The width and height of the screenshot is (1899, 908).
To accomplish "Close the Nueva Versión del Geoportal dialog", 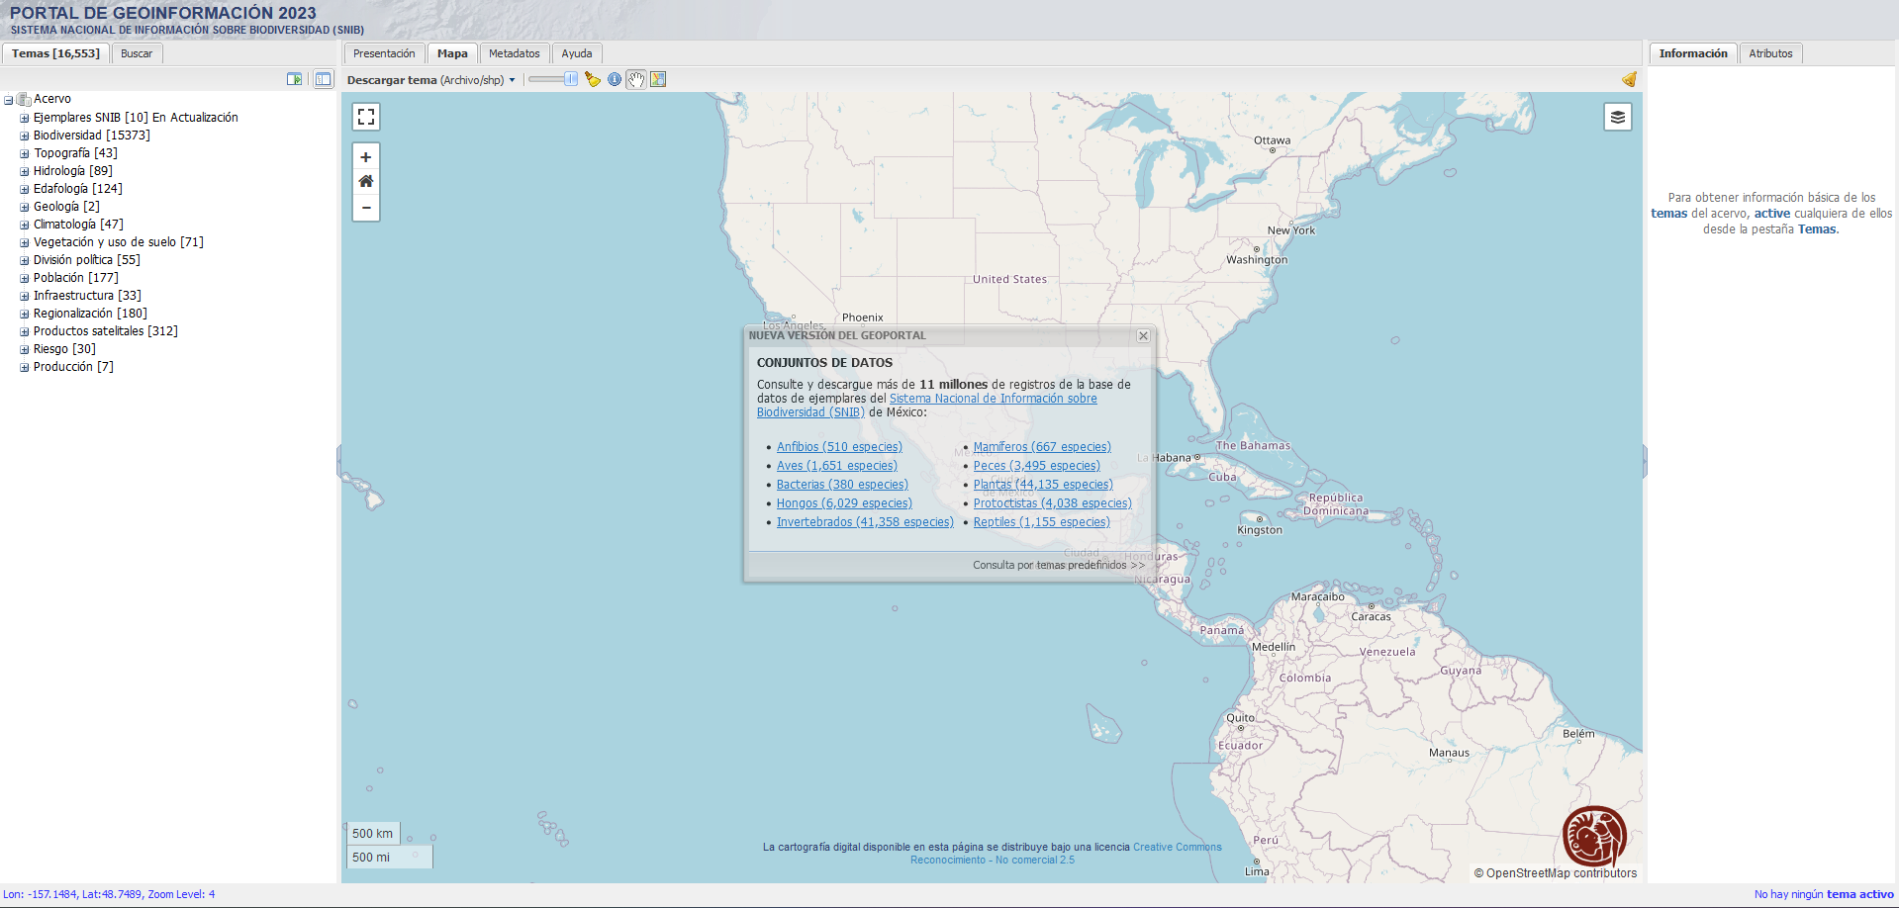I will pos(1143,336).
